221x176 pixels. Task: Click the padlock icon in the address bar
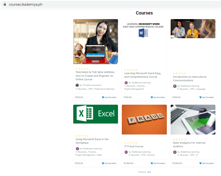(5, 5)
